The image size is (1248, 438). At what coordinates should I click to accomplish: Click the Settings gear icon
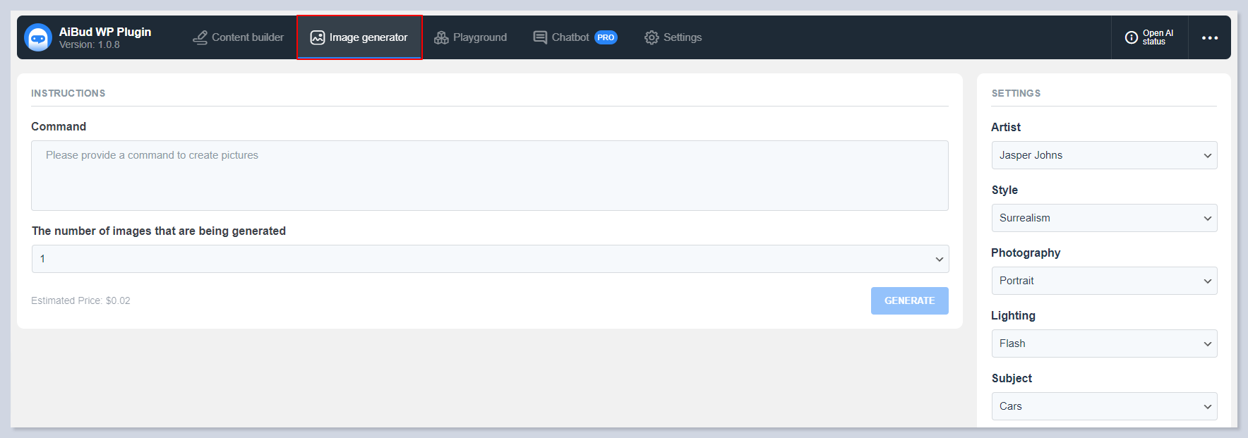pyautogui.click(x=652, y=37)
